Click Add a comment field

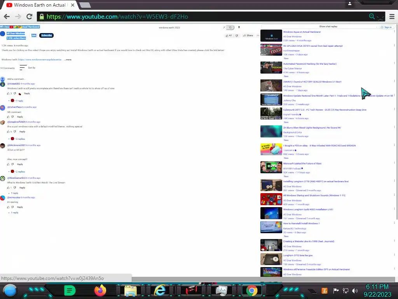pos(16,79)
